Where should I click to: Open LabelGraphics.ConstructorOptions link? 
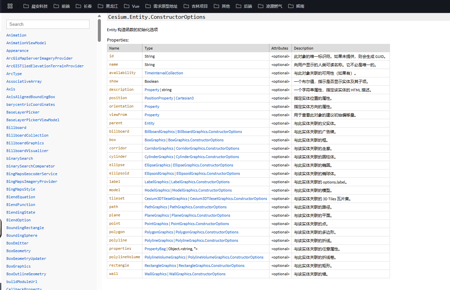click(200, 182)
